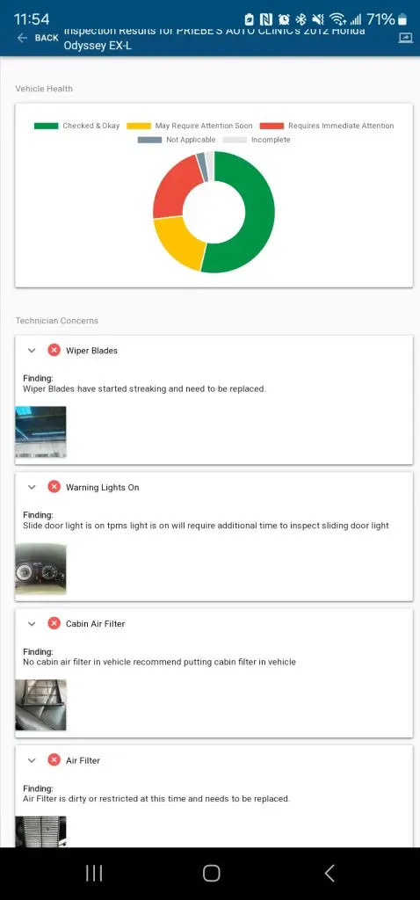The image size is (420, 900).
Task: Open the dashboard warning lights photo
Action: (40, 569)
